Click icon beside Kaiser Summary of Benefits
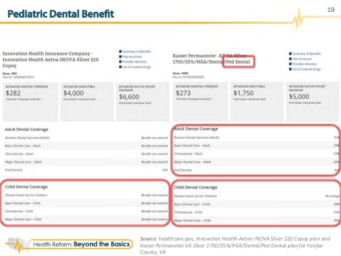The image size is (341, 256). (x=290, y=54)
